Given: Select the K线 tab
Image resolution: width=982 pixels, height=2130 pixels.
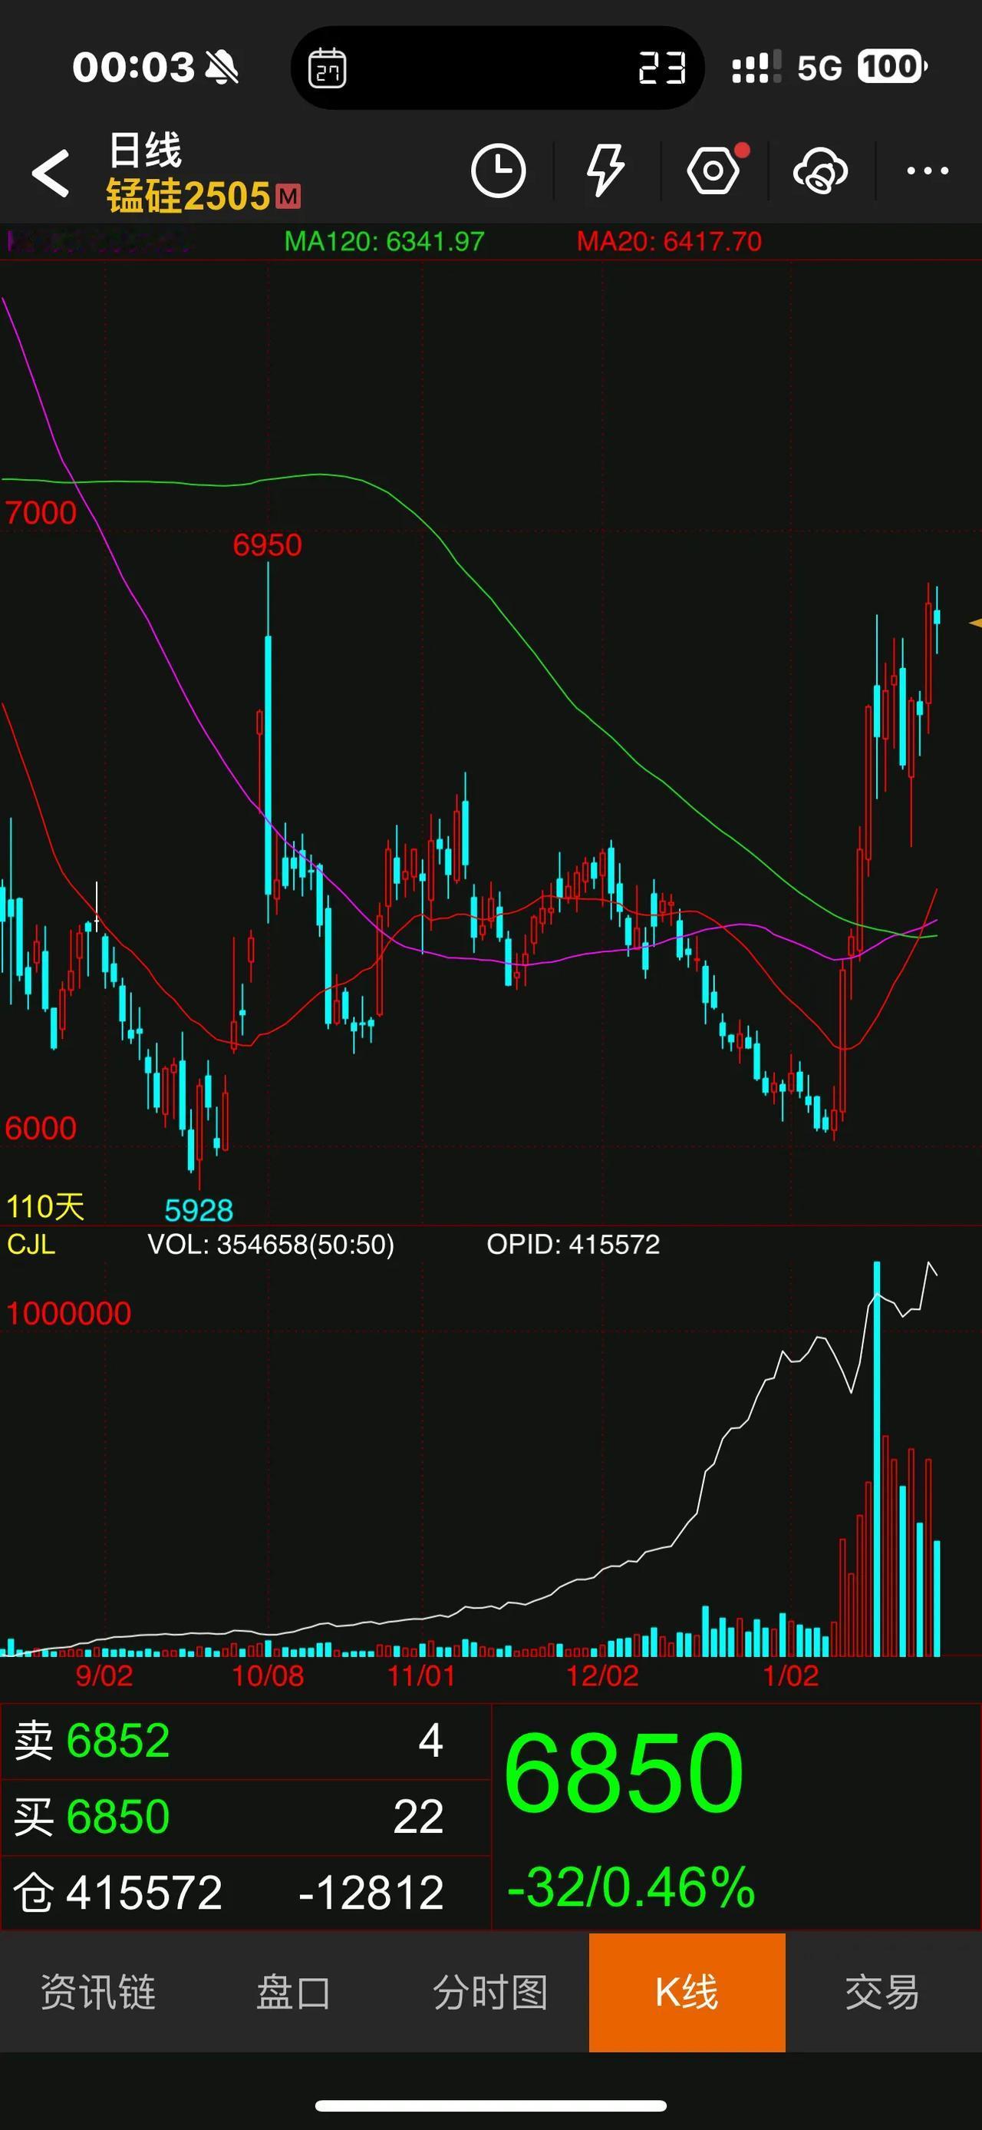Looking at the screenshot, I should point(687,1992).
